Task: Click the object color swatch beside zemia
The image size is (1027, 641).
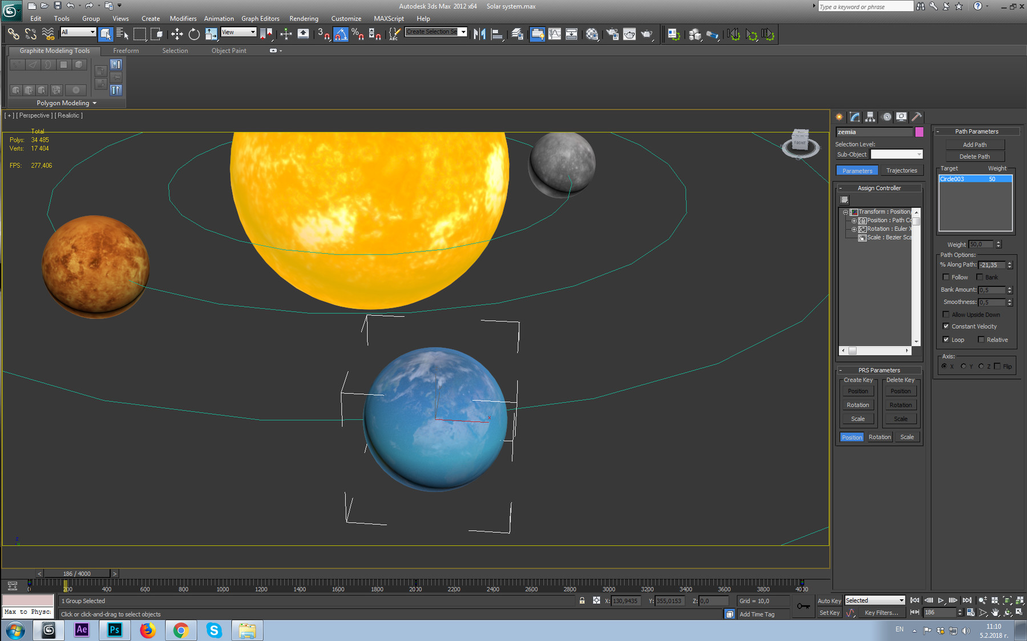Action: 919,132
